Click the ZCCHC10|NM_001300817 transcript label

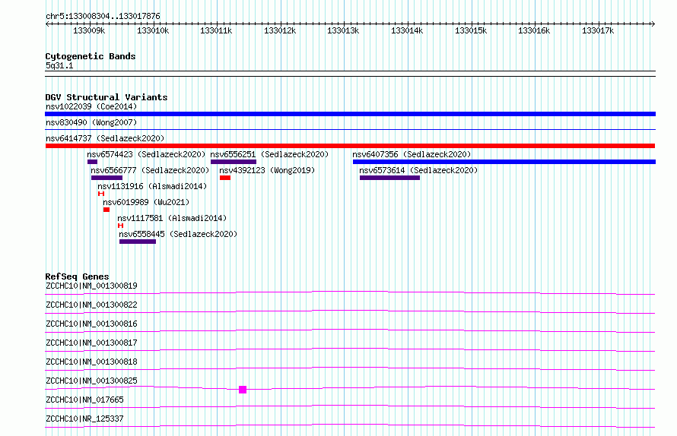click(x=91, y=343)
